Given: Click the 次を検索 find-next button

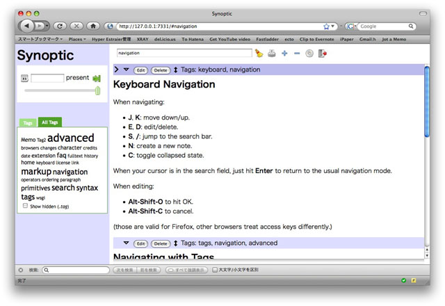Looking at the screenshot, I should (125, 270).
